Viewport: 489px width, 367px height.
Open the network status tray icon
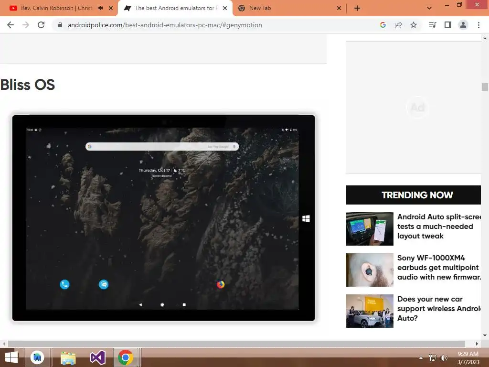432,357
